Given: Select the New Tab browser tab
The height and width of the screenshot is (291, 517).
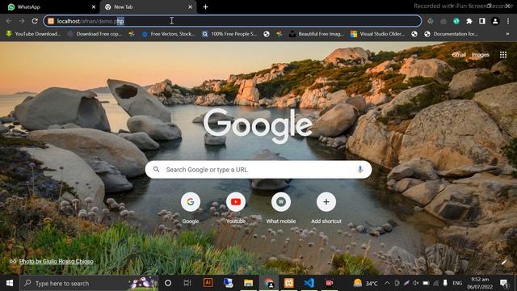Looking at the screenshot, I should [149, 7].
